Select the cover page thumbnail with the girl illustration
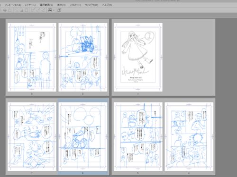Screen dimensions: 237x177 pyautogui.click(x=138, y=57)
